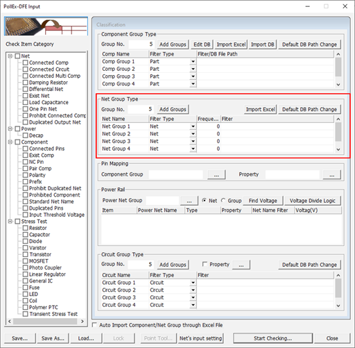Click the Pin Mapping Property text field

293,174
